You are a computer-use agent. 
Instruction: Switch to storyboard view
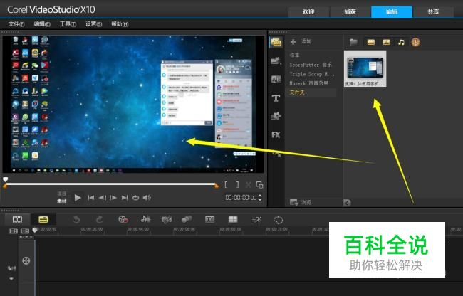click(x=17, y=220)
